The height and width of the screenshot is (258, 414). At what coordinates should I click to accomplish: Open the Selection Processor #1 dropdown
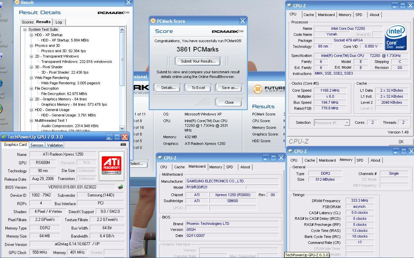click(347, 123)
